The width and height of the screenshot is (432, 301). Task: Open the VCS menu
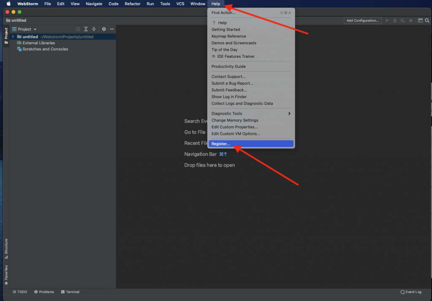tap(180, 3)
